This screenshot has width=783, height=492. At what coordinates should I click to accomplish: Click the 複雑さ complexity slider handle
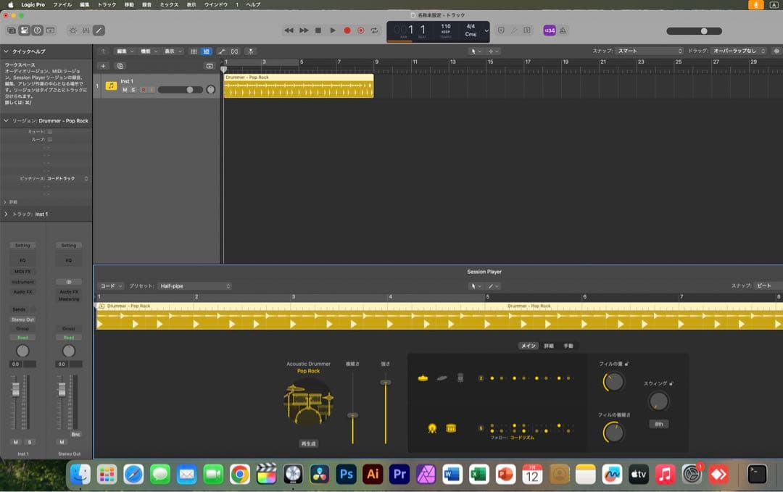pos(352,415)
